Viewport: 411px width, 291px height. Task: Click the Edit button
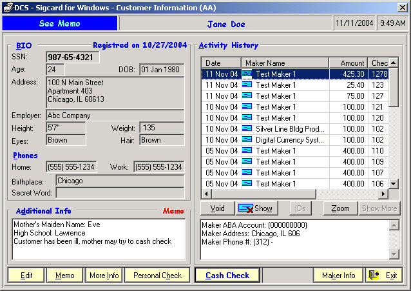26,276
